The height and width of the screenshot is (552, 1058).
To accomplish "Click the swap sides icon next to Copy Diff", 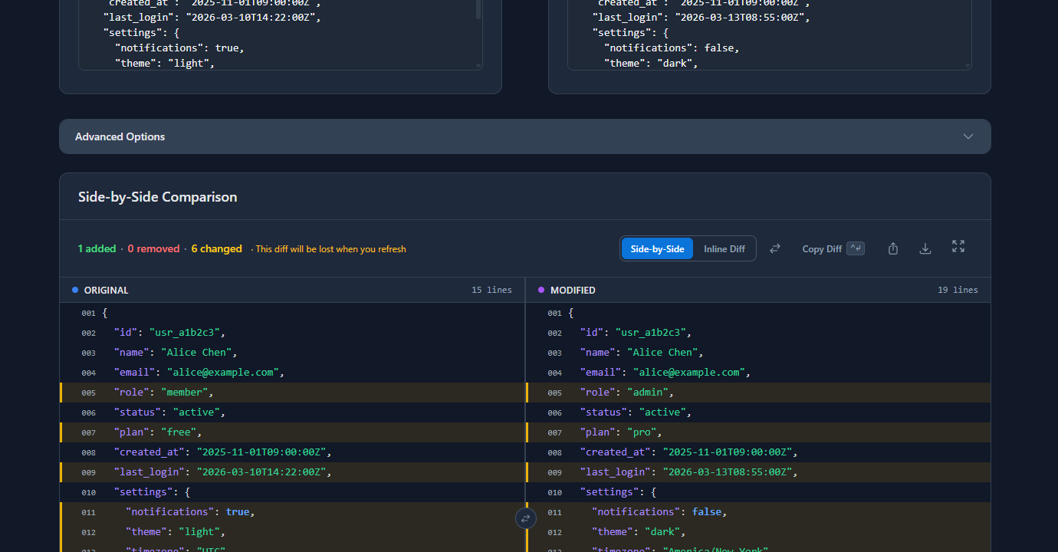I will coord(775,248).
